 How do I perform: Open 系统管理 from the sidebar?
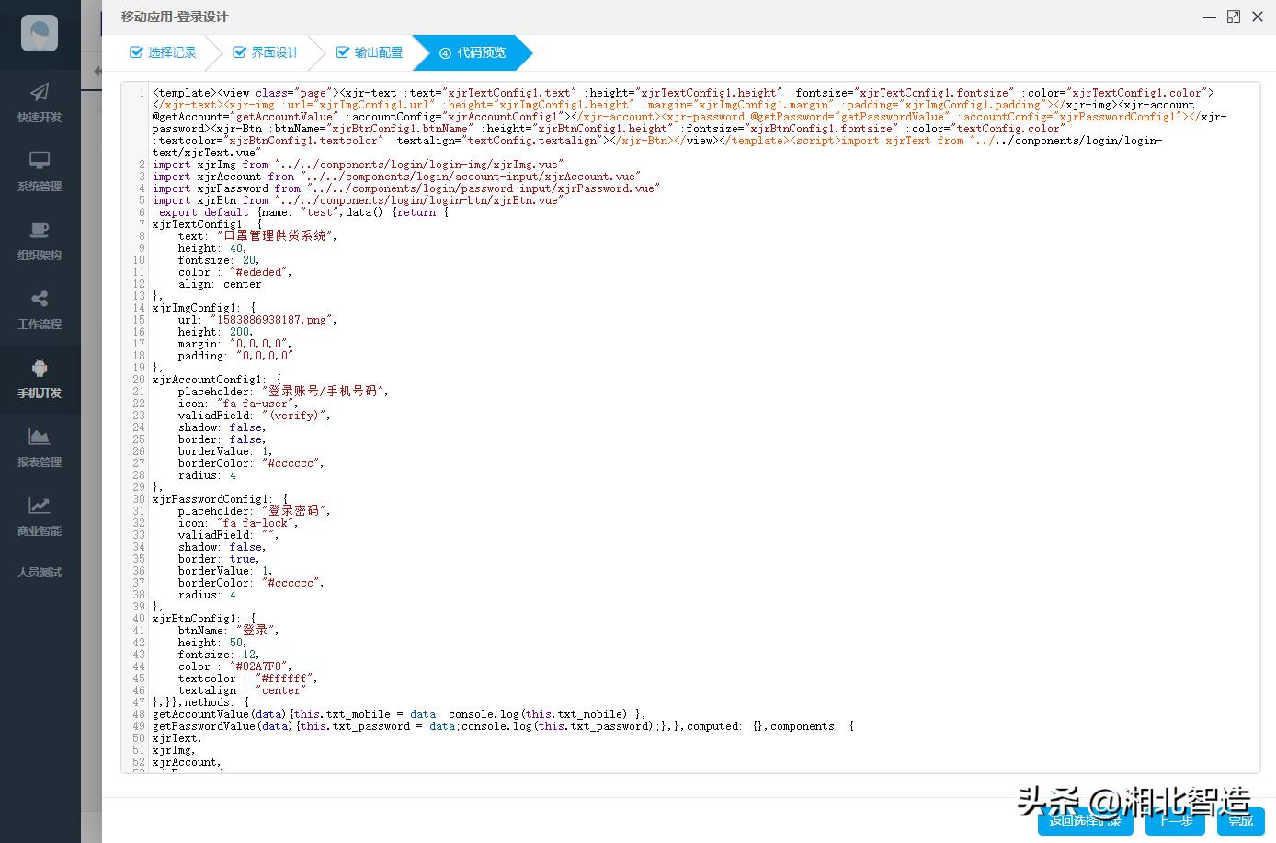[x=39, y=171]
